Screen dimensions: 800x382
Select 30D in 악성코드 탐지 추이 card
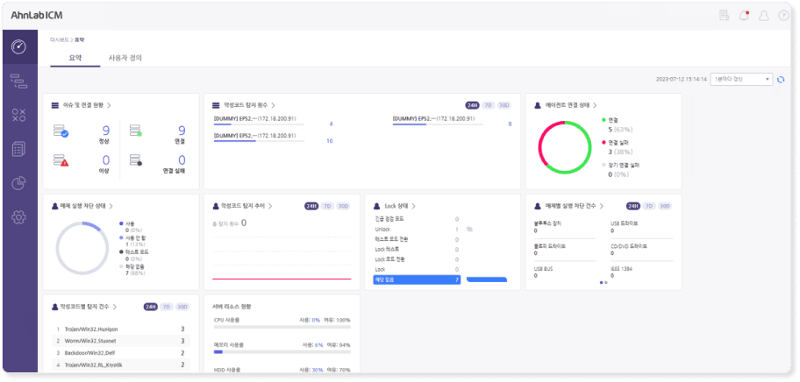pos(343,206)
